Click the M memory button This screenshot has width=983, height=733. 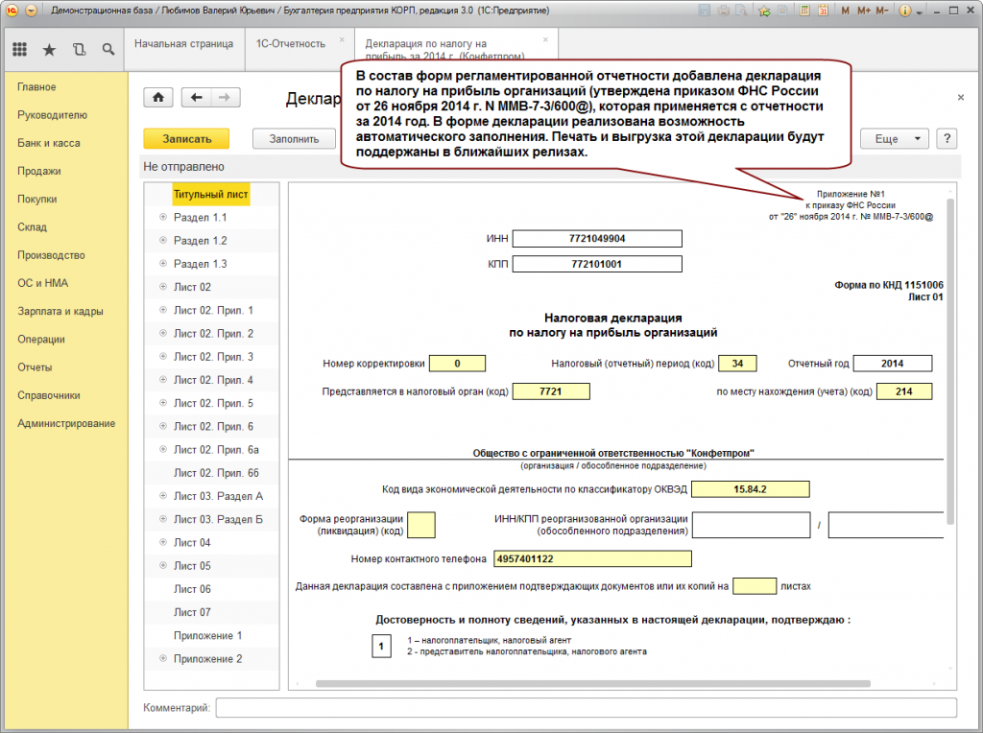(846, 11)
